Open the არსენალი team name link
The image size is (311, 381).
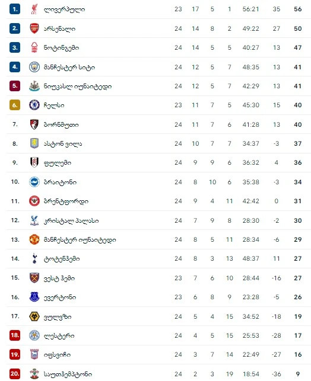[59, 28]
